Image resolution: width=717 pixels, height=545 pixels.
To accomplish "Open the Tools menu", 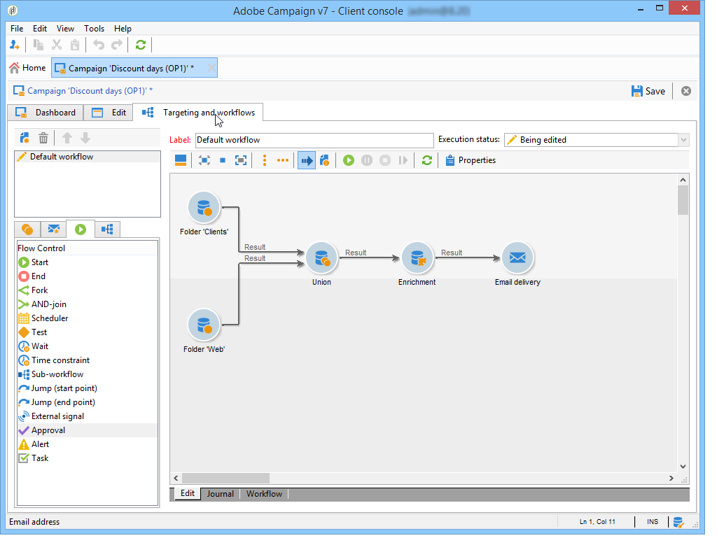I will pos(95,28).
